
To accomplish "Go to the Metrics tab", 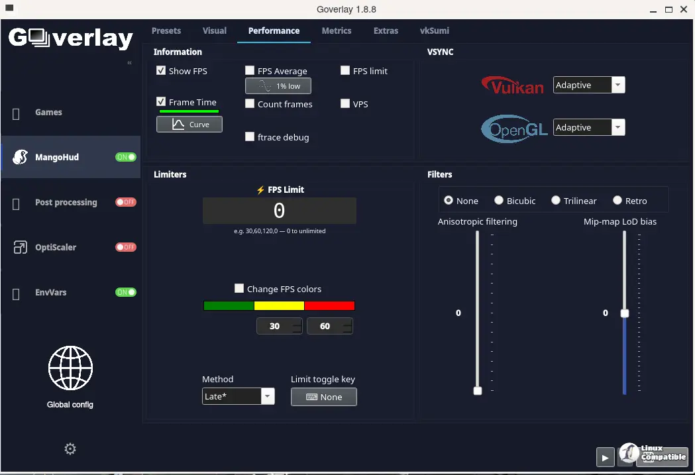I will tap(337, 30).
